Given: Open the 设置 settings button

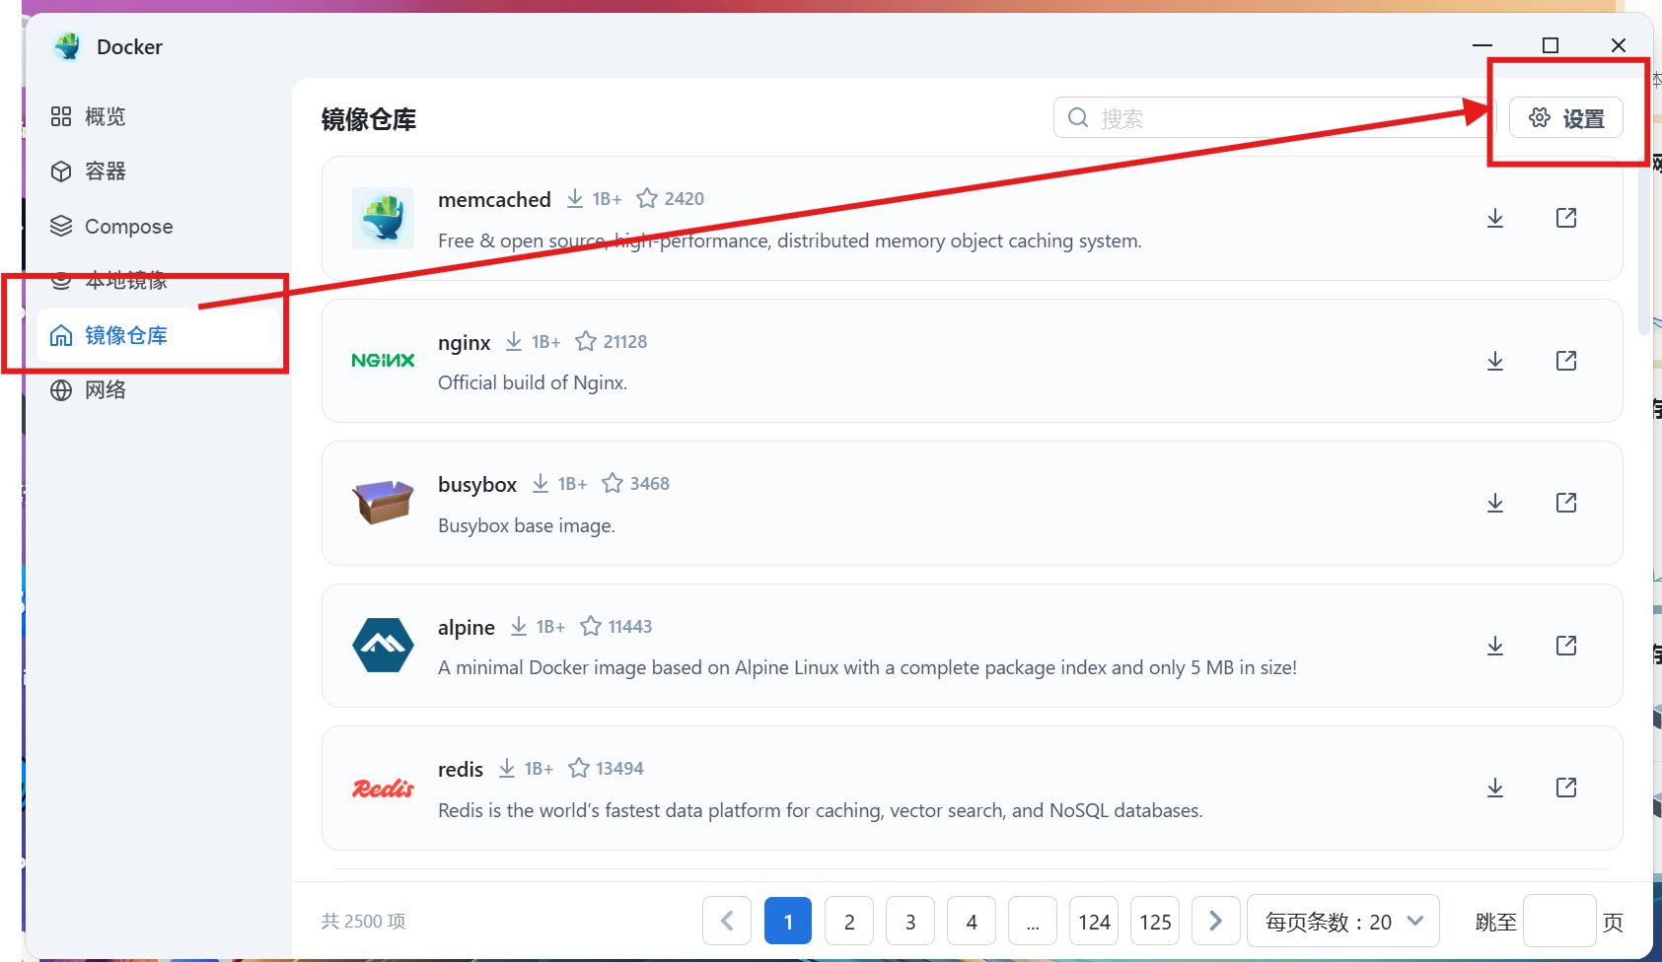Looking at the screenshot, I should click(1566, 117).
